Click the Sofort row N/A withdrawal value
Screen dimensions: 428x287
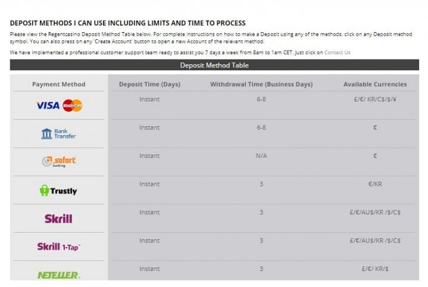[261, 155]
